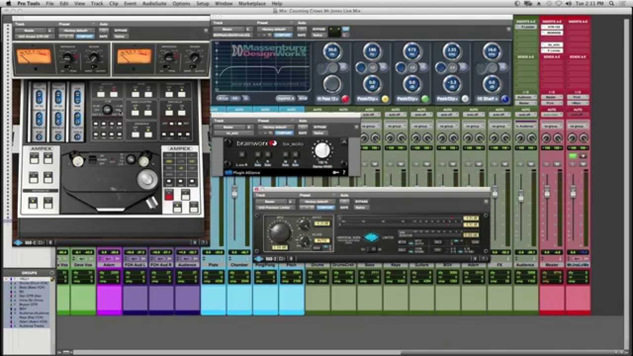
Task: Click the large Precision Limiter input knob
Action: point(279,231)
